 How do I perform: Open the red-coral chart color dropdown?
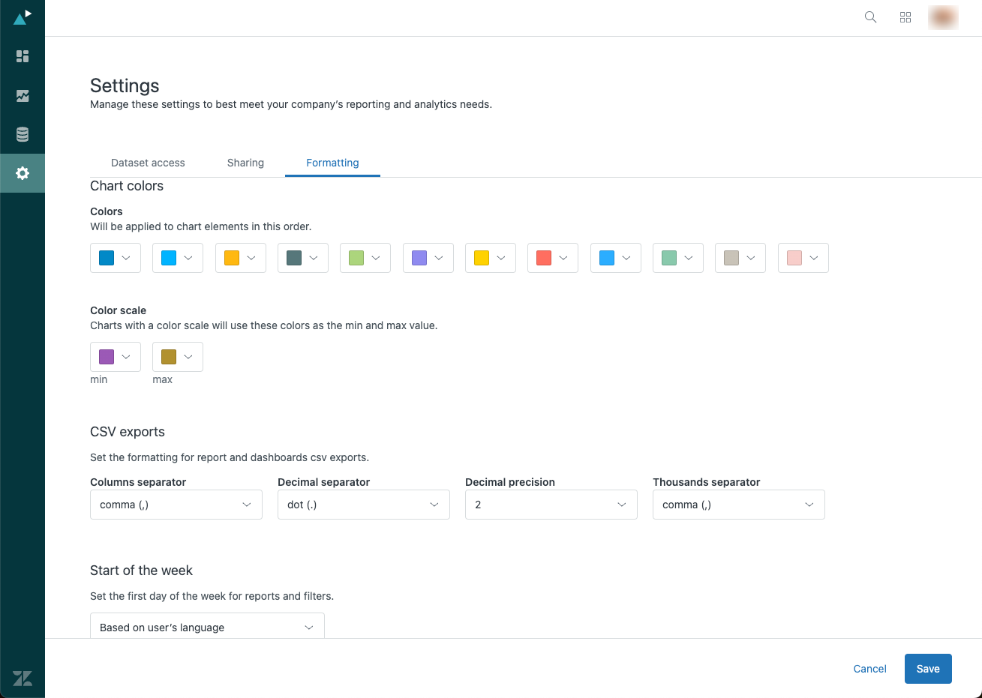(553, 258)
